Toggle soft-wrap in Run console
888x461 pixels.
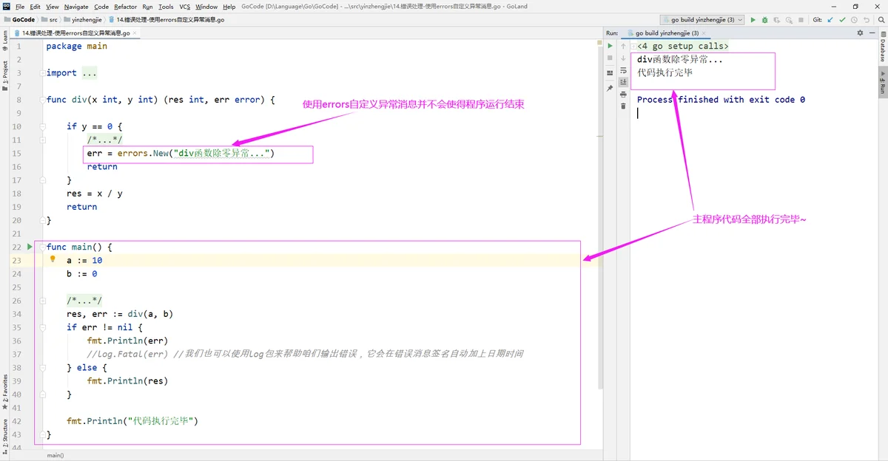(623, 70)
